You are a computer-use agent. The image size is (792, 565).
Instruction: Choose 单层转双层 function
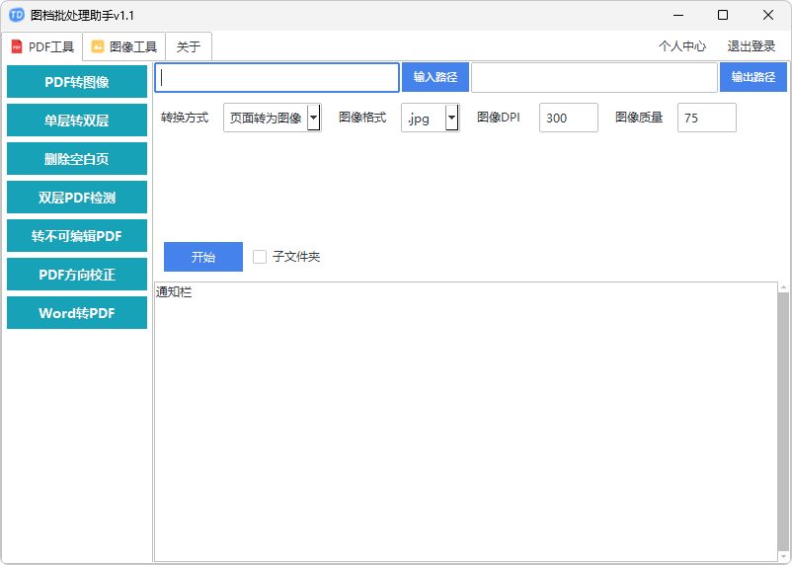77,121
